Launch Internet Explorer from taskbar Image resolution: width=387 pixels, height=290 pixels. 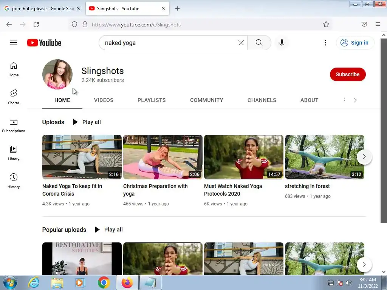34,282
